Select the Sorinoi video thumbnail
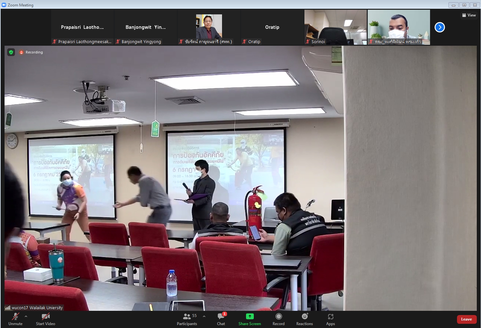This screenshot has width=481, height=328. coord(335,27)
